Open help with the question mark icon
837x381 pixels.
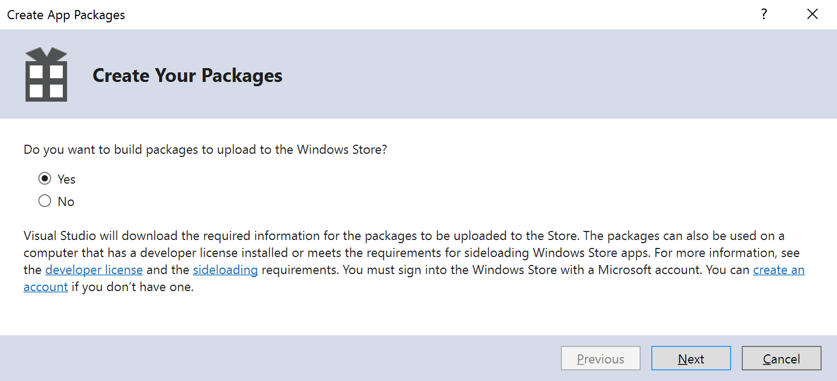(x=764, y=14)
